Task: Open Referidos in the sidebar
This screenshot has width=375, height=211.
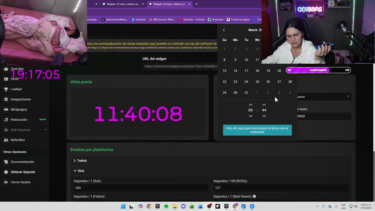Action: point(18,140)
